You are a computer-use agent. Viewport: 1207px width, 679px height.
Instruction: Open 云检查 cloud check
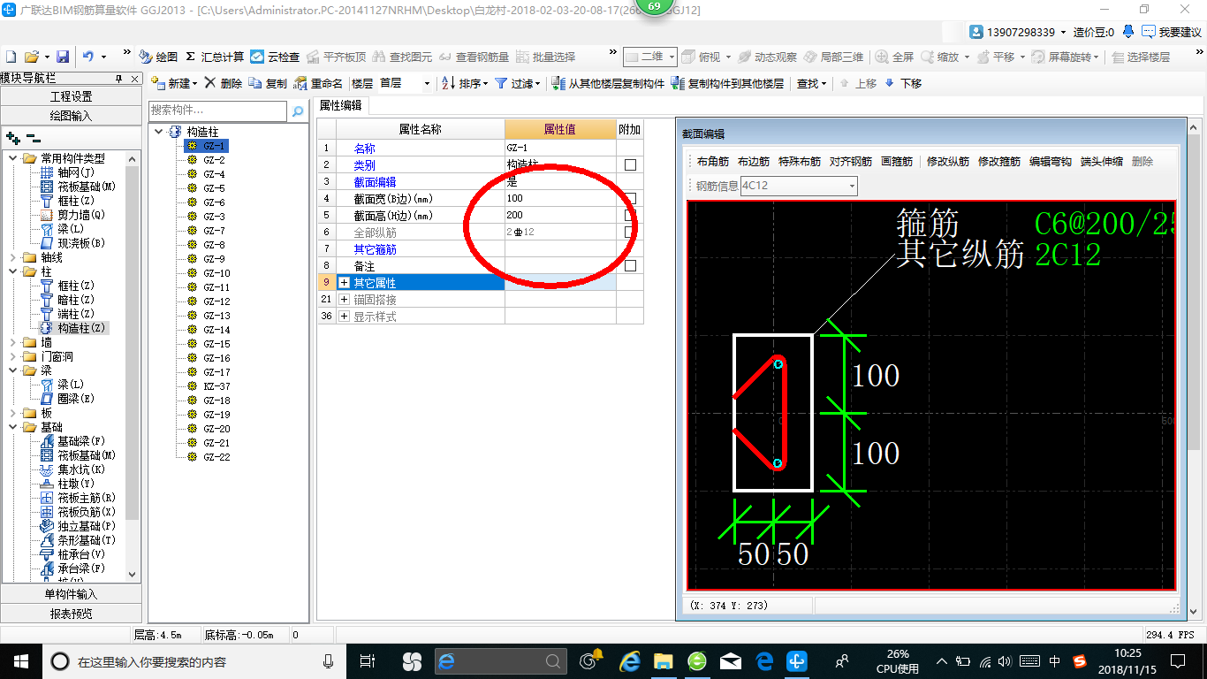[275, 57]
